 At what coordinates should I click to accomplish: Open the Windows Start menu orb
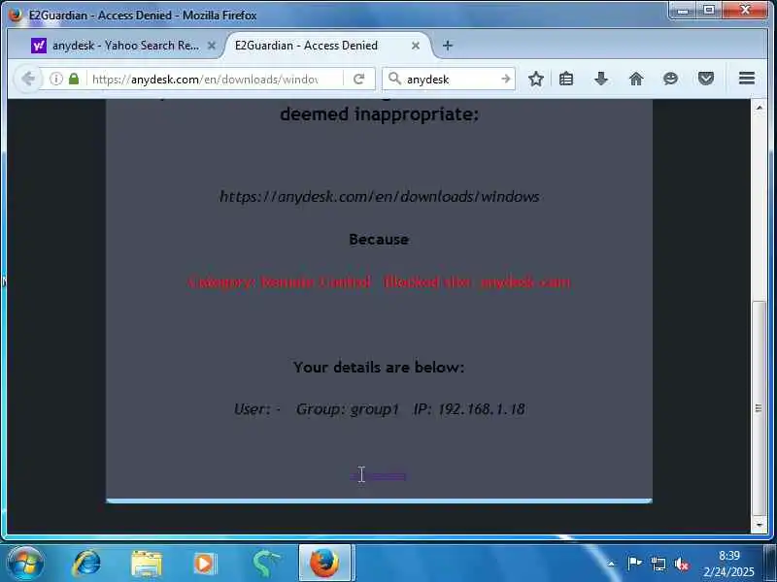[x=25, y=563]
